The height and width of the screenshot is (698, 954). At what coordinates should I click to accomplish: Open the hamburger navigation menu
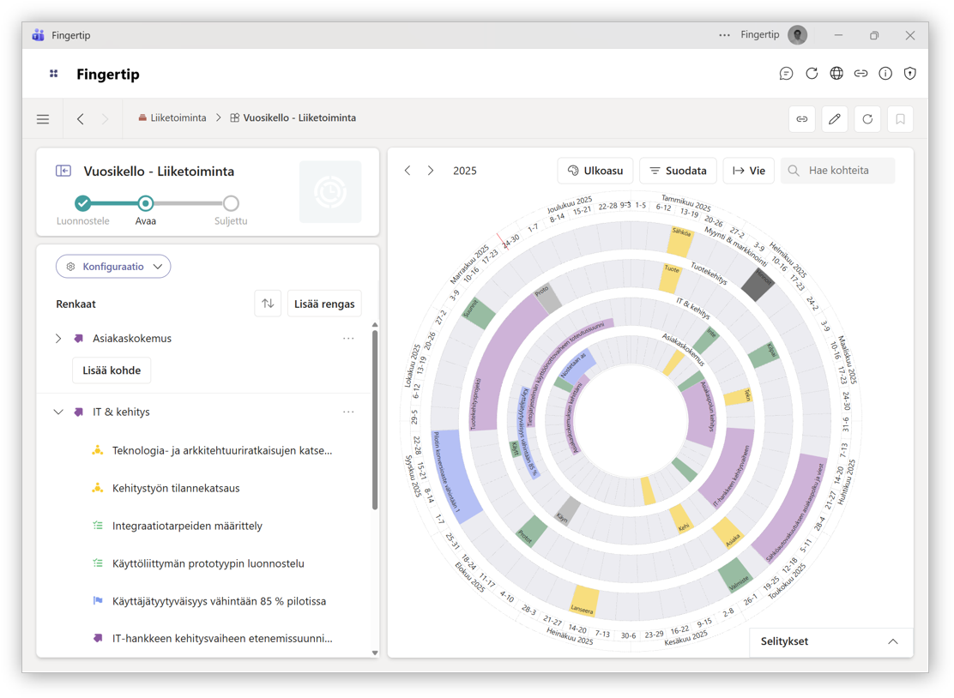[x=43, y=119]
